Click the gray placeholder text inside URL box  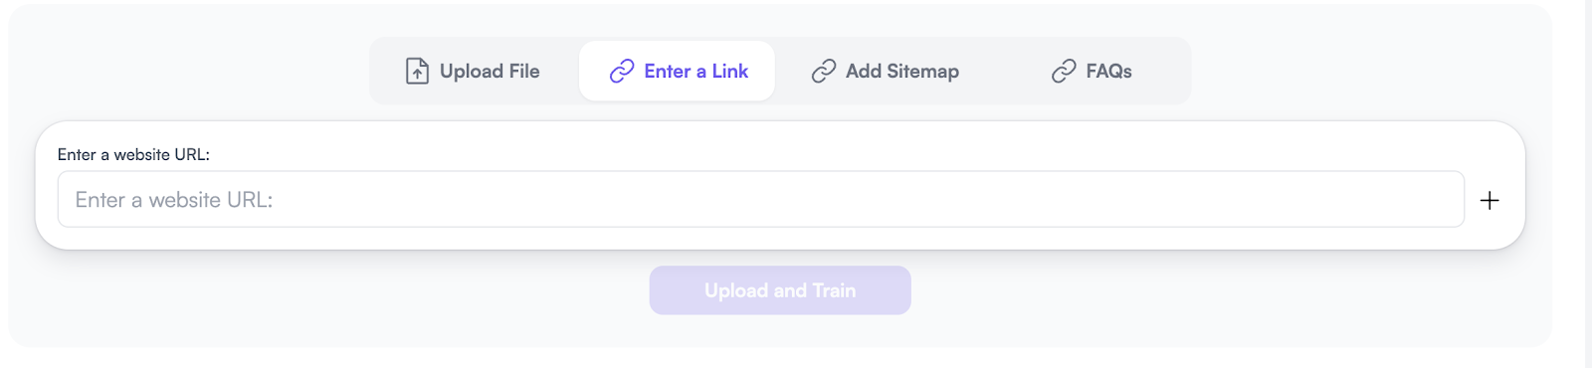[174, 200]
